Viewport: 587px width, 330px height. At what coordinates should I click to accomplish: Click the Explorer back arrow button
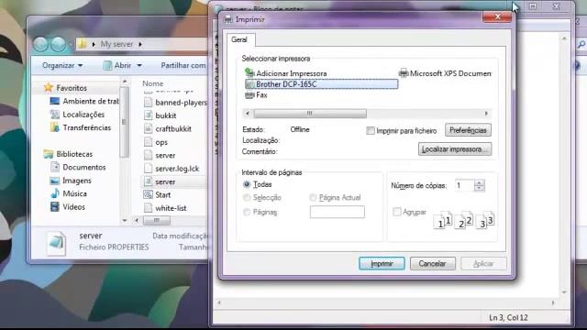[40, 45]
